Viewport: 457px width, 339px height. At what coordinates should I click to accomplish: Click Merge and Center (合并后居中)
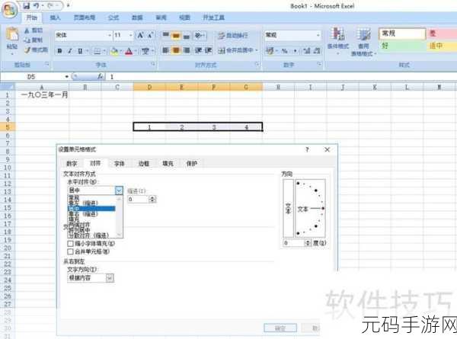[x=236, y=50]
